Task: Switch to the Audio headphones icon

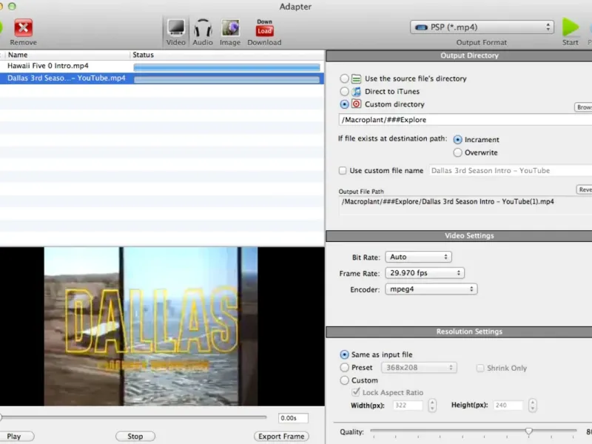Action: [x=203, y=28]
